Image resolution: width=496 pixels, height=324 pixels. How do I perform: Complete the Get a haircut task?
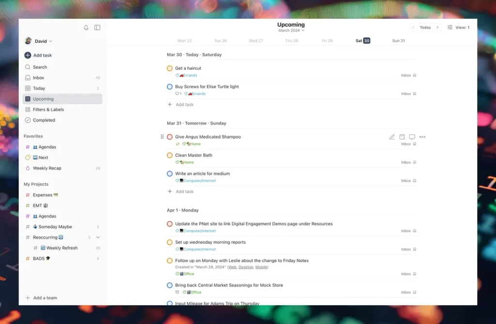170,68
